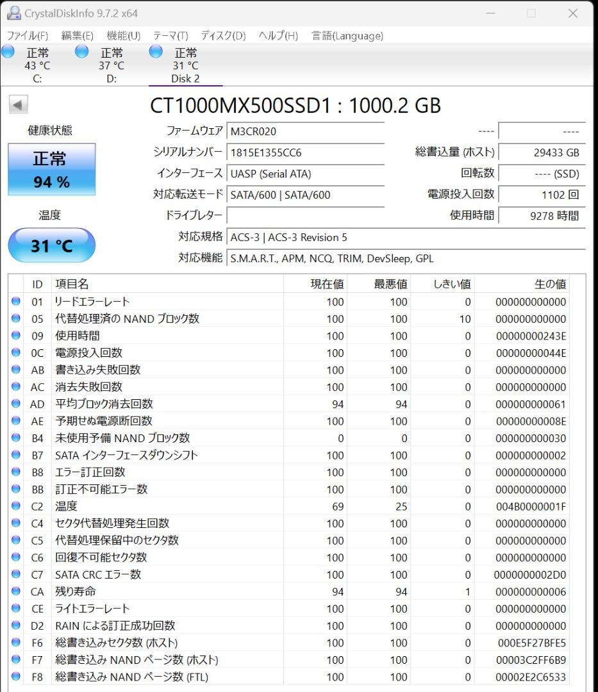Open the 言語(Language) menu
Image resolution: width=598 pixels, height=692 pixels.
347,36
